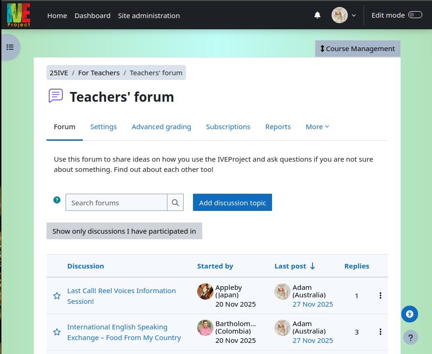Star the Last Call discussion
This screenshot has width=432, height=354.
[x=57, y=295]
